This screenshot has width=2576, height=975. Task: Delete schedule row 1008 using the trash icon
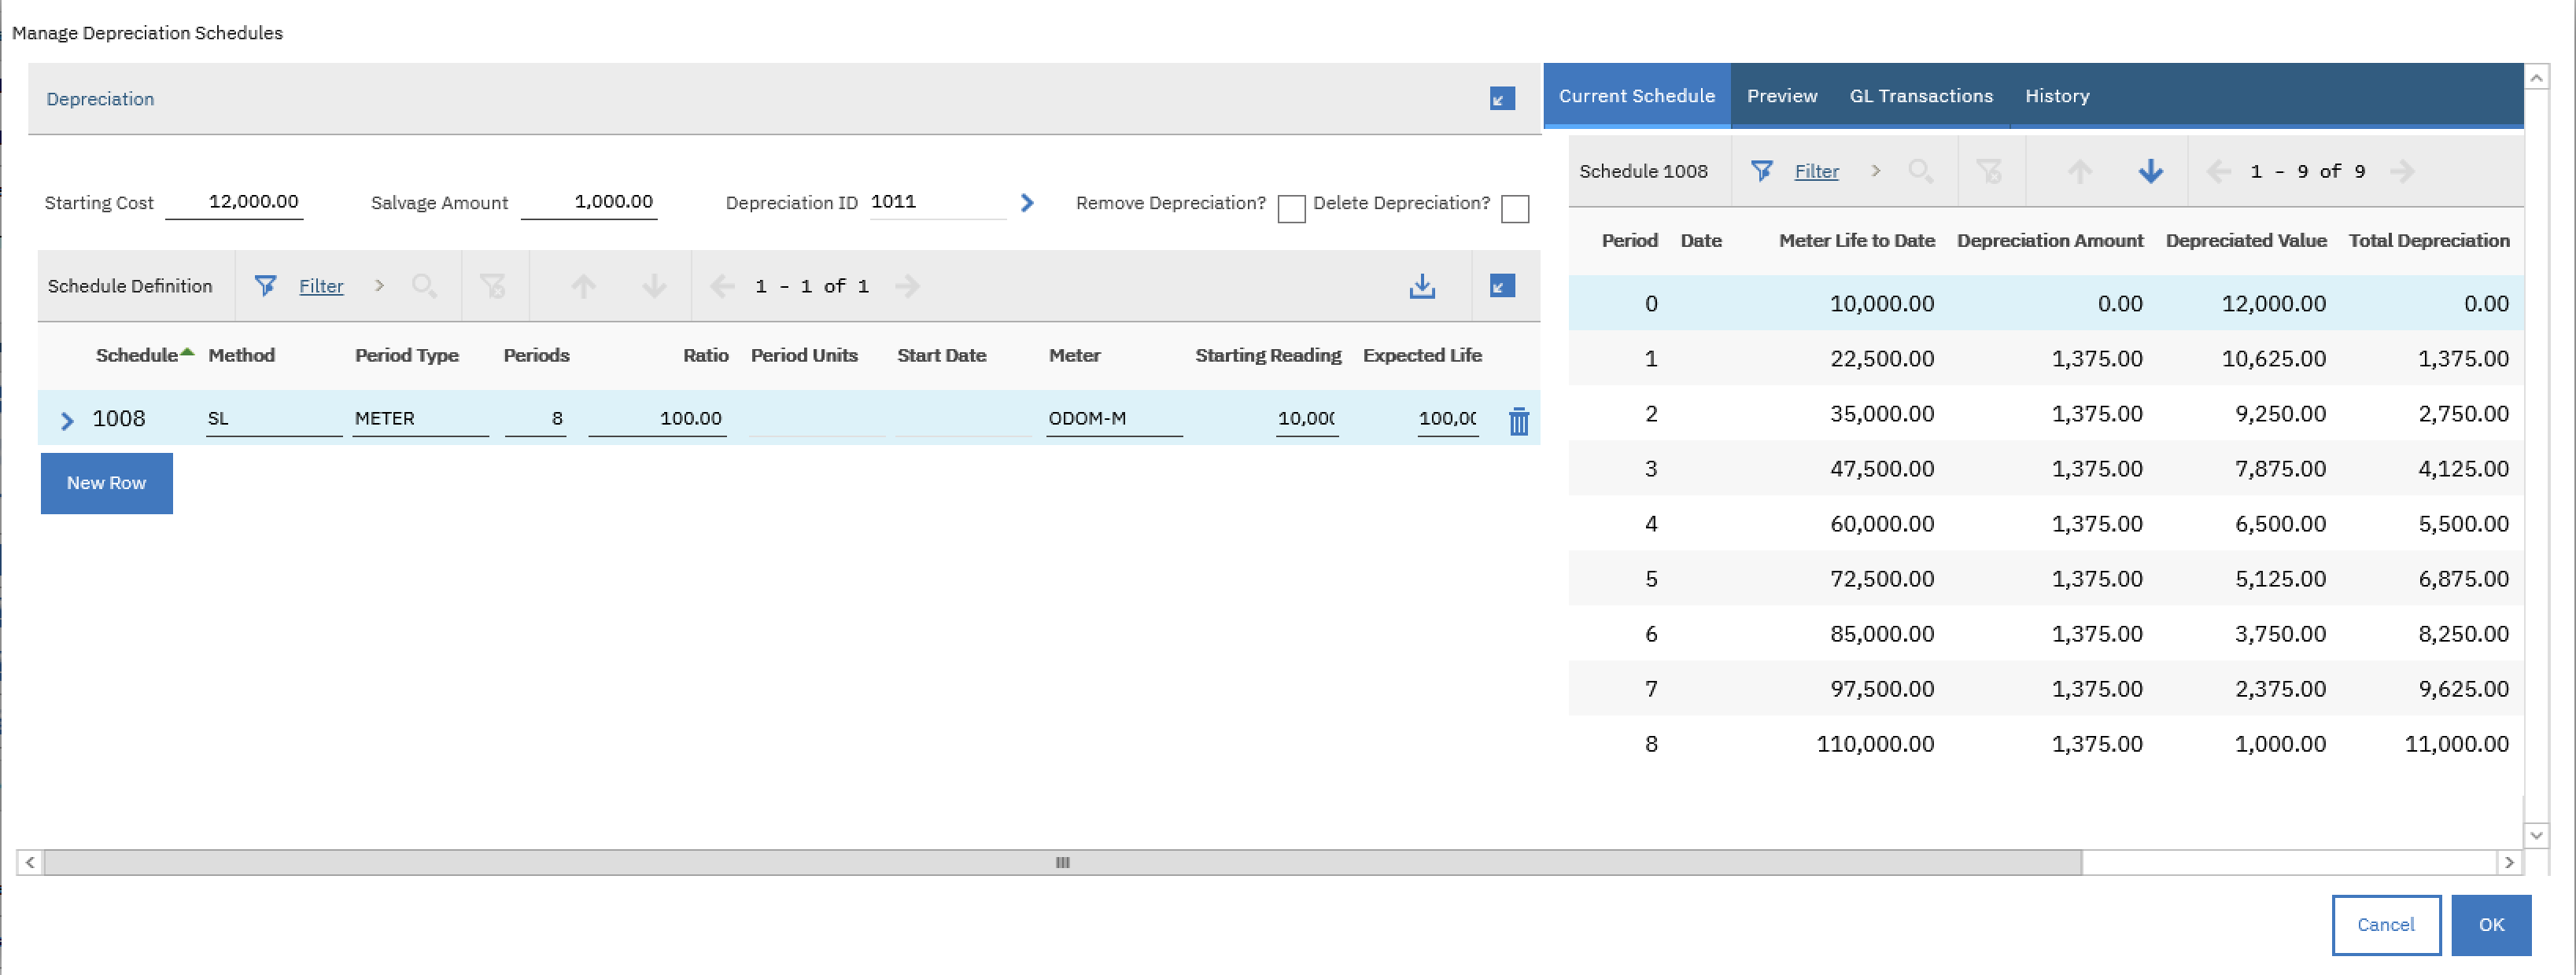pyautogui.click(x=1519, y=421)
